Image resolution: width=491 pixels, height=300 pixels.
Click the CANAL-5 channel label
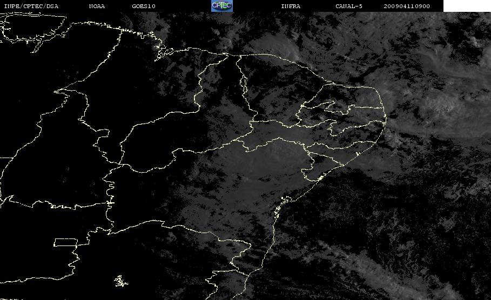click(x=349, y=6)
